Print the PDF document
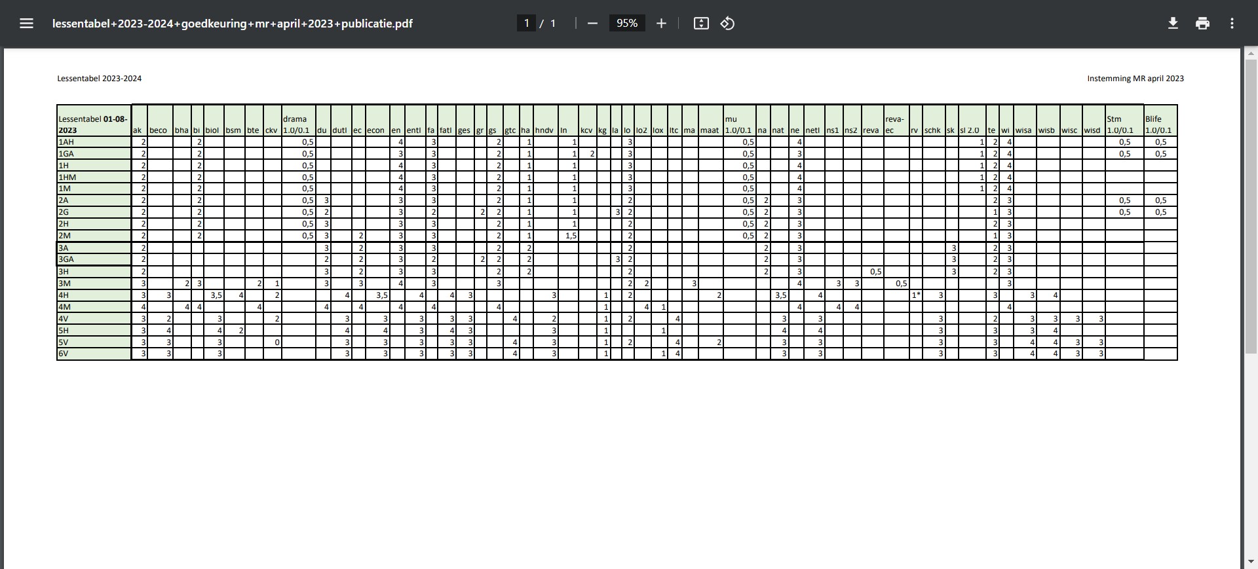Viewport: 1258px width, 569px height. click(x=1202, y=24)
